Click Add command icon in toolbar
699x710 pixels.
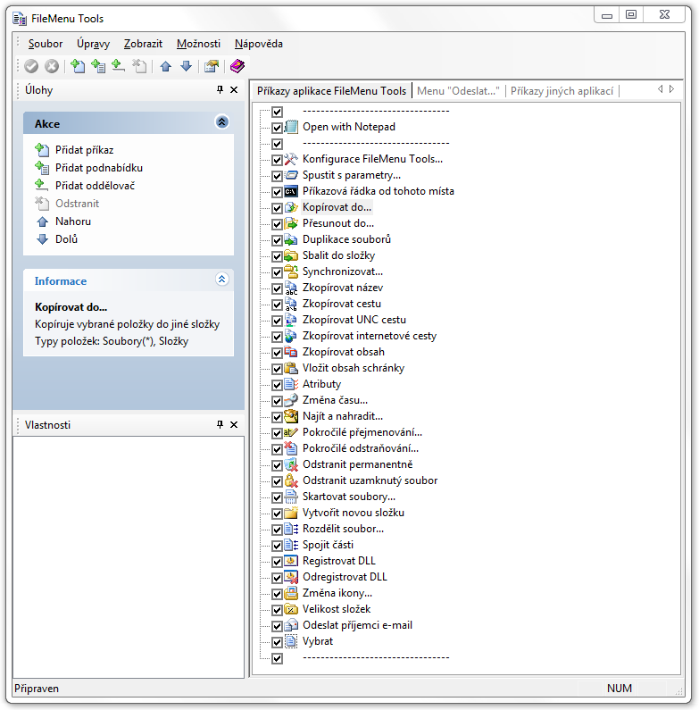[x=78, y=66]
